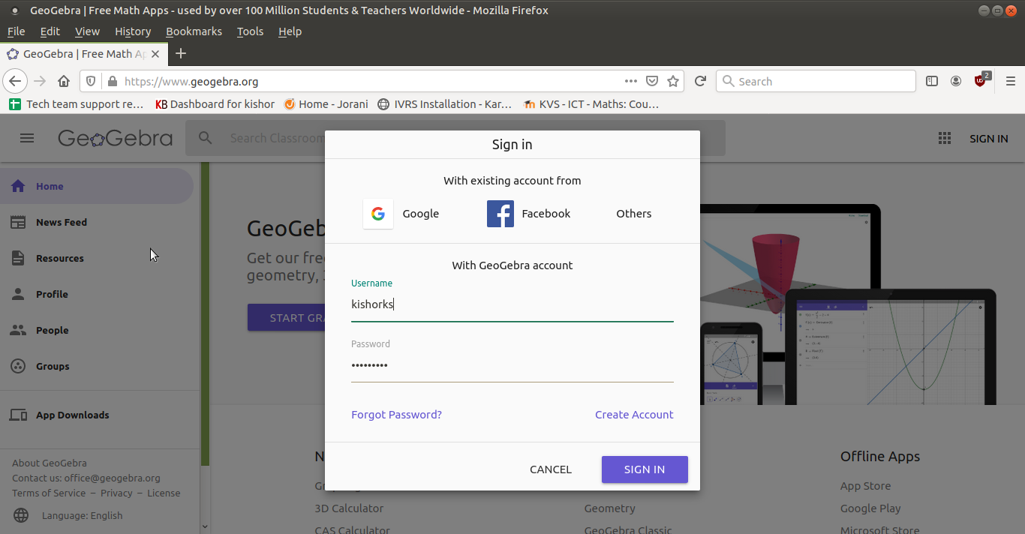The height and width of the screenshot is (534, 1025).
Task: Go back with Firefox back arrow
Action: [15, 81]
